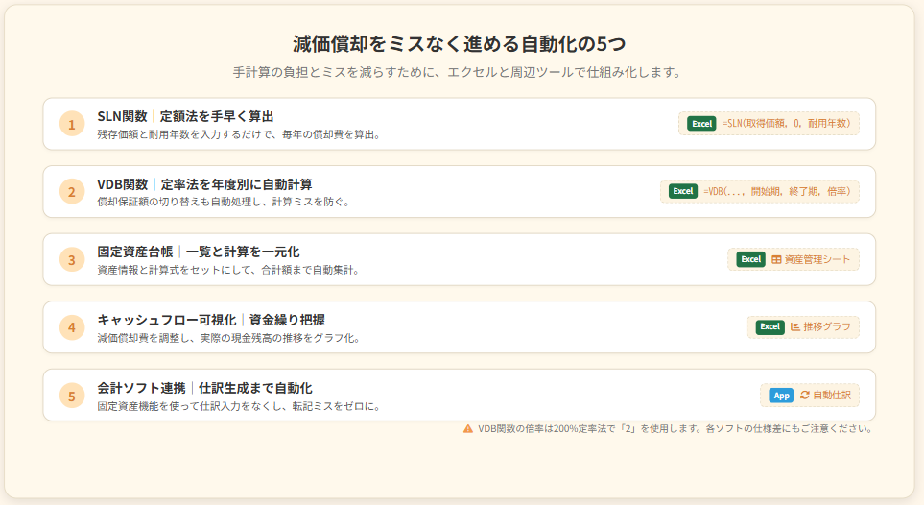The image size is (924, 505).
Task: Click the number 3 circle badge
Action: (x=72, y=259)
